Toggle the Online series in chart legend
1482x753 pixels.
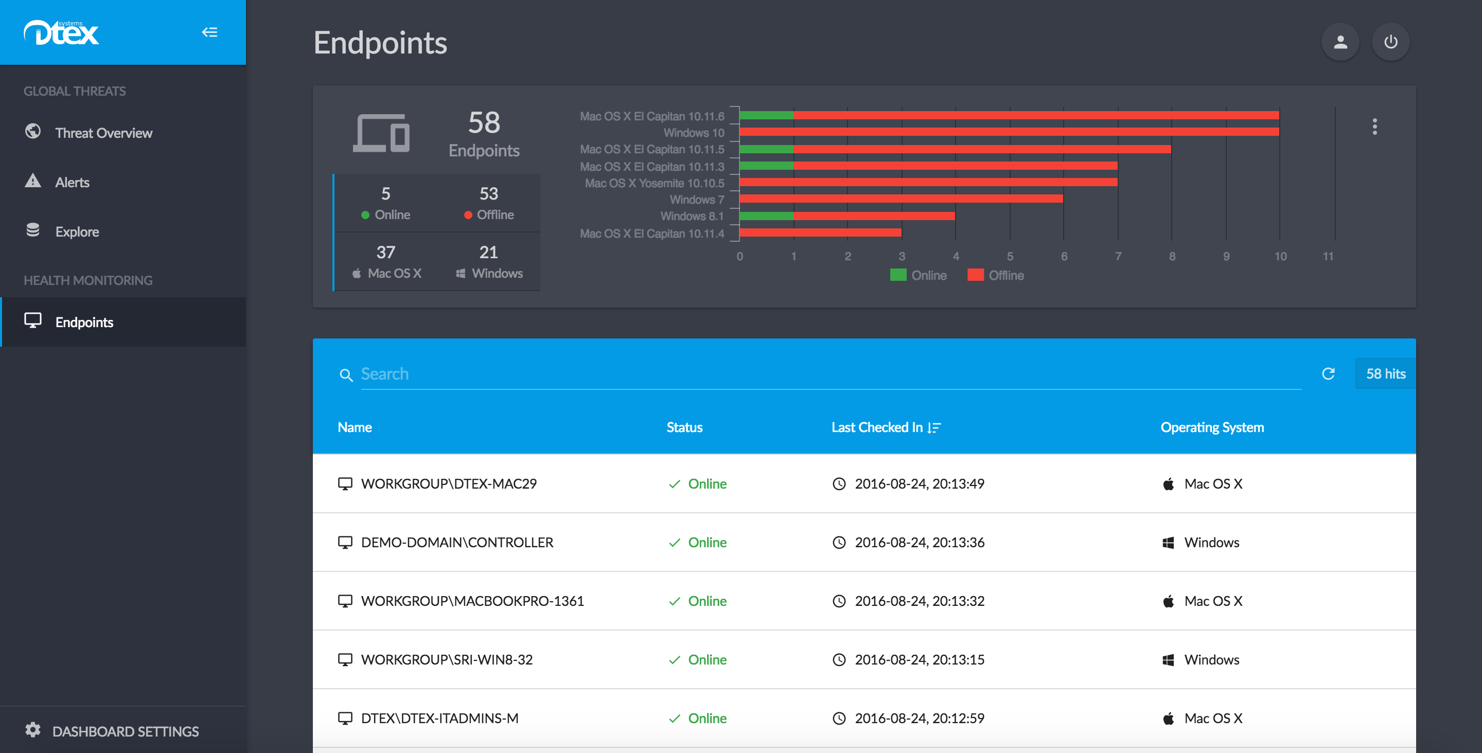pos(918,275)
